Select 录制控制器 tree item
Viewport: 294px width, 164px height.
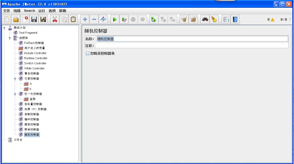coord(32,114)
